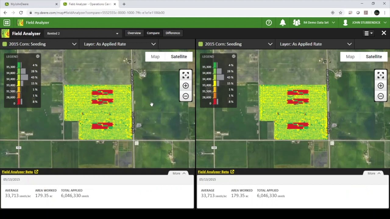390x219 pixels.
Task: Click right total applied 6,046,330 seeds
Action: pos(271,196)
